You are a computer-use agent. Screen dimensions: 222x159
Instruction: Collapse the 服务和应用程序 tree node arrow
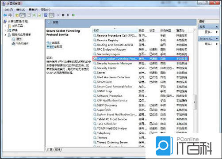(5, 35)
